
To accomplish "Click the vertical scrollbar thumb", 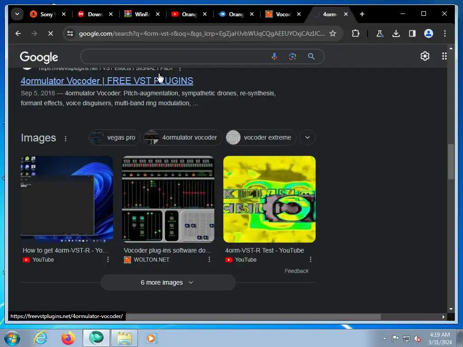I will point(451,161).
